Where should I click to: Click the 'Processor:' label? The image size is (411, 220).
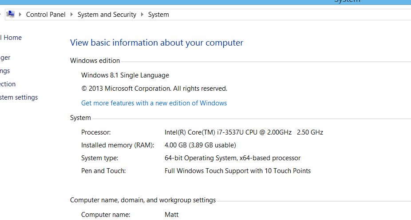tap(96, 132)
